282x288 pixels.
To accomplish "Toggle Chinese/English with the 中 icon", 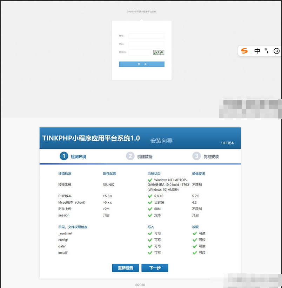I will 257,51.
